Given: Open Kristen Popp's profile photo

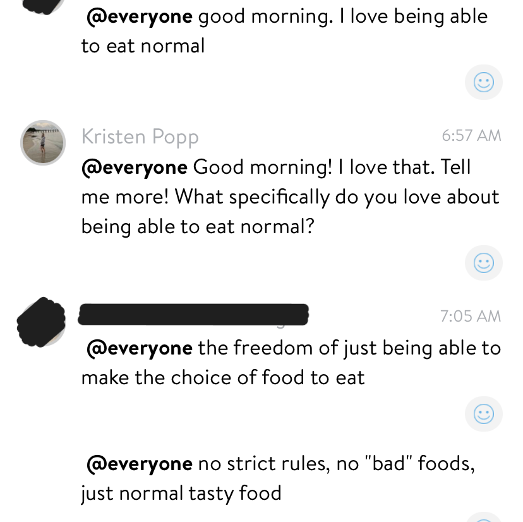Looking at the screenshot, I should (x=43, y=142).
